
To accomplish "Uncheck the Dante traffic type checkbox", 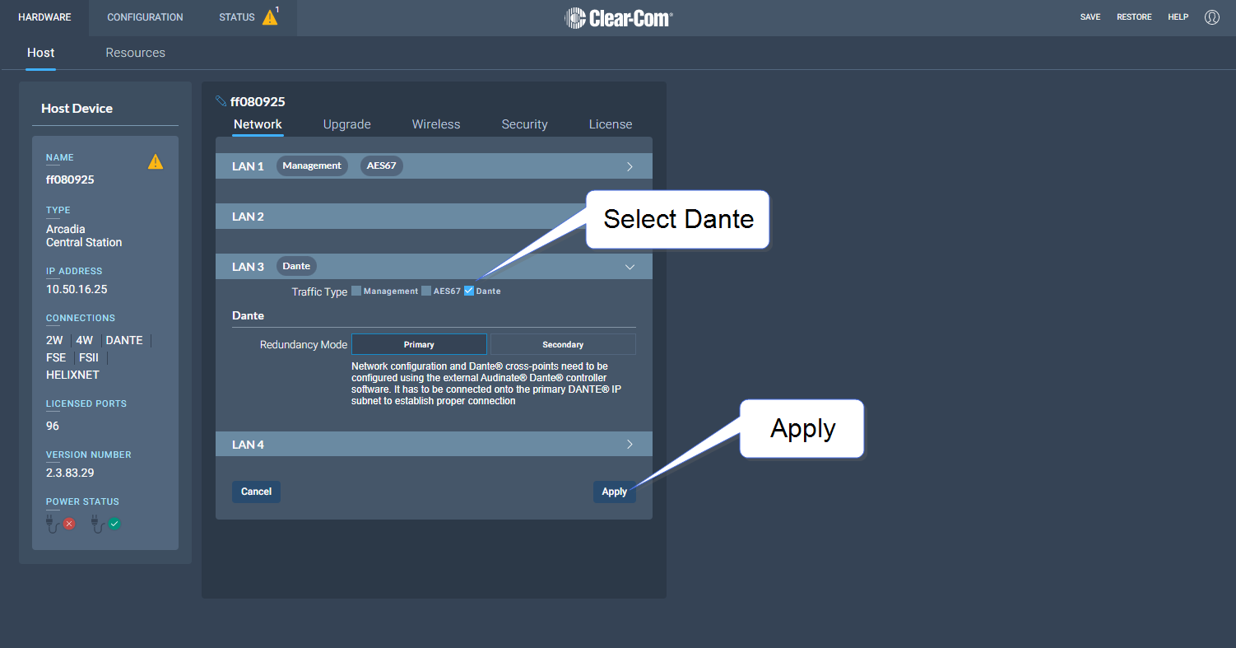I will [469, 291].
